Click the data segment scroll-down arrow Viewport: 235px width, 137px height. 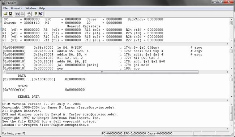pos(231,97)
